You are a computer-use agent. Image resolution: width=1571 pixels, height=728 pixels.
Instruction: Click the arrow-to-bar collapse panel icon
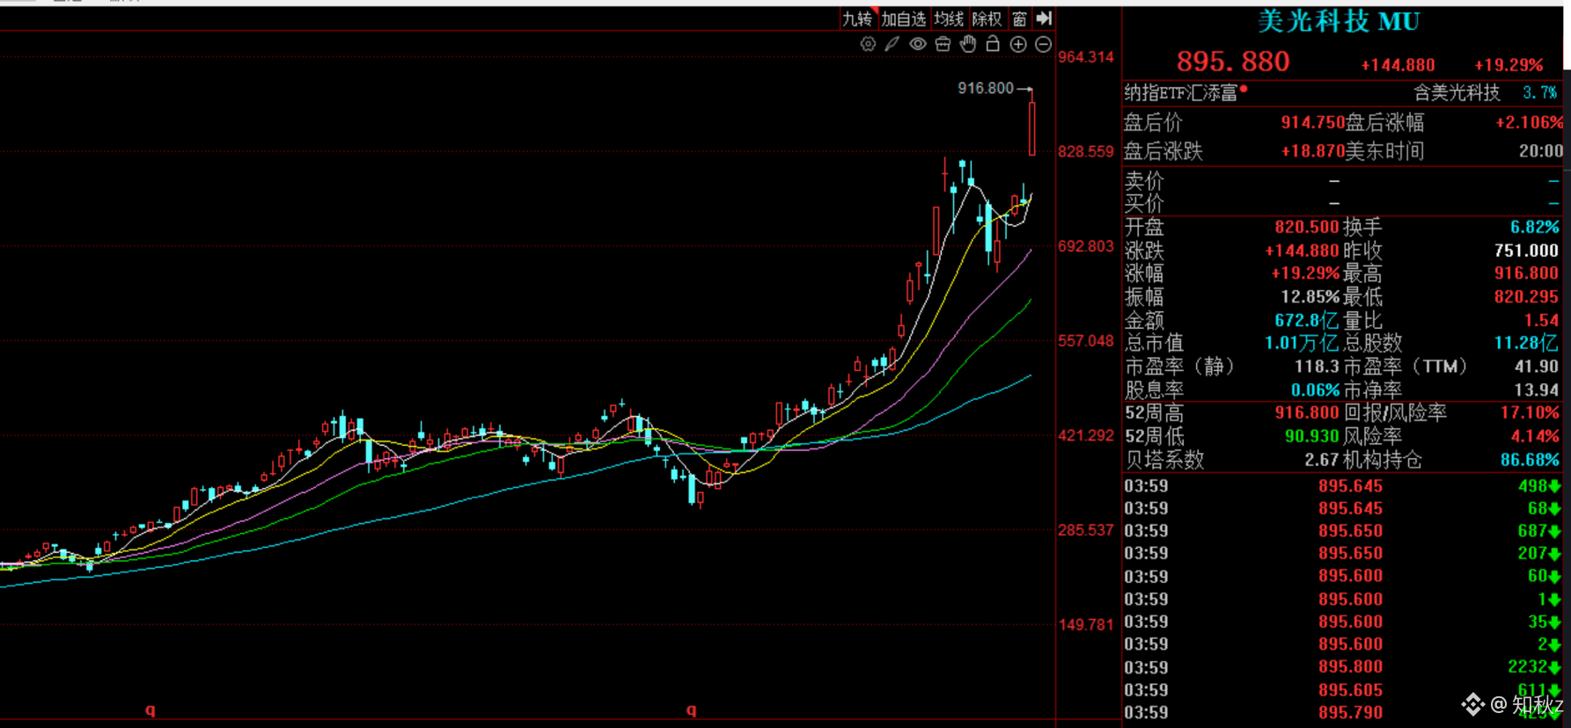pyautogui.click(x=1044, y=18)
